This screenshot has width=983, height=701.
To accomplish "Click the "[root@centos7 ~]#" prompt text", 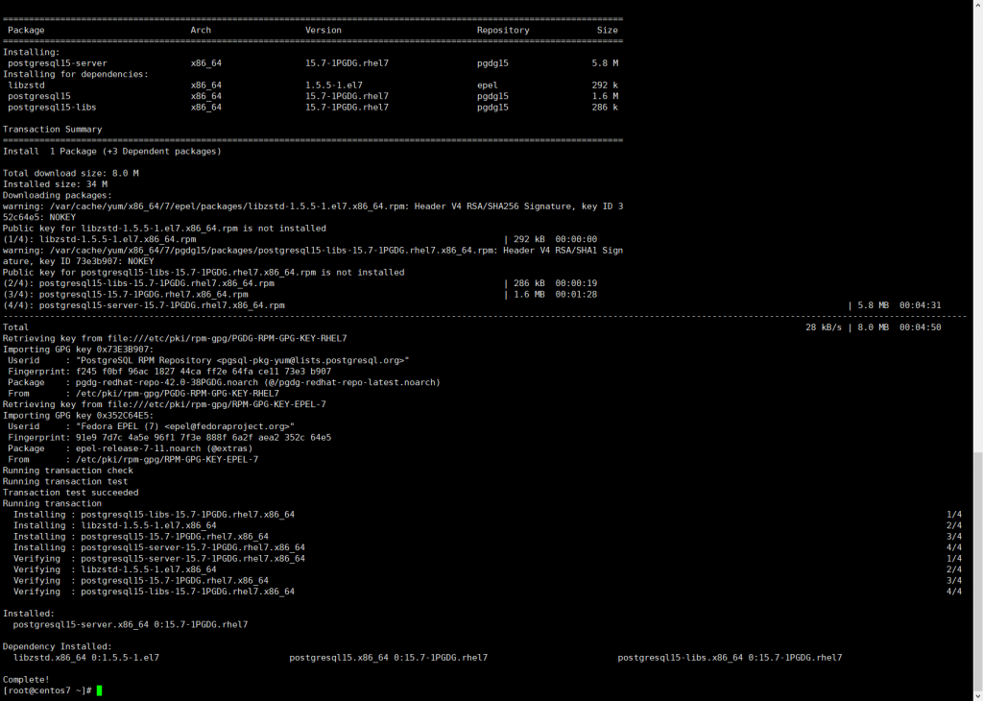I will point(47,690).
